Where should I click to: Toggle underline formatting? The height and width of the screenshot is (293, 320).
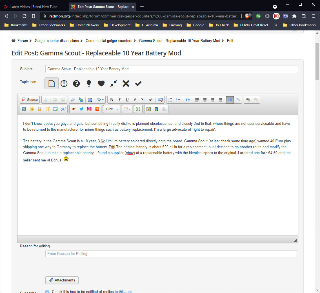[127, 100]
